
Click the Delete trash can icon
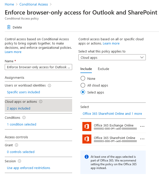9,27
